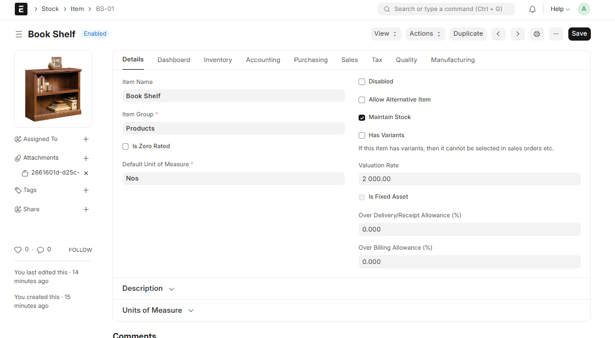The height and width of the screenshot is (338, 615).
Task: Remove the 2661601d-d25c attachment
Action: click(x=86, y=173)
